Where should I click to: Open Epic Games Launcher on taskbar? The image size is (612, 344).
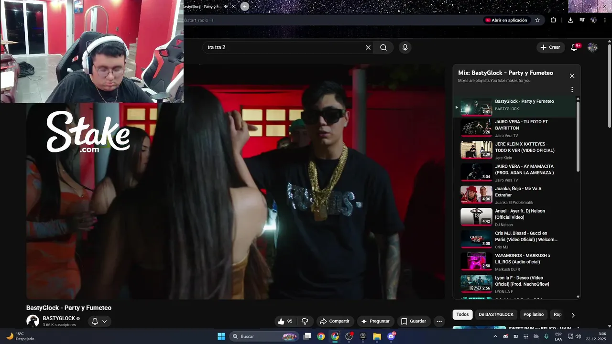363,336
